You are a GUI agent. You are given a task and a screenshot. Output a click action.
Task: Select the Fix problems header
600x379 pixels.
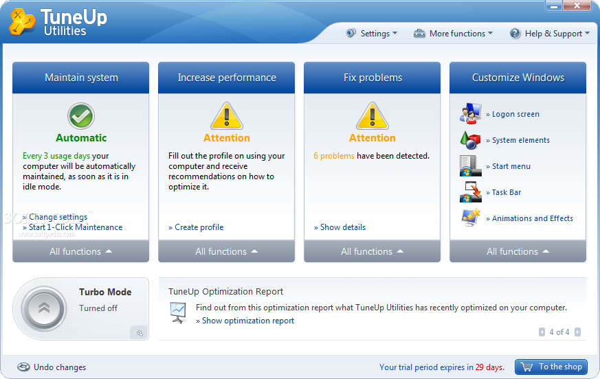click(373, 78)
